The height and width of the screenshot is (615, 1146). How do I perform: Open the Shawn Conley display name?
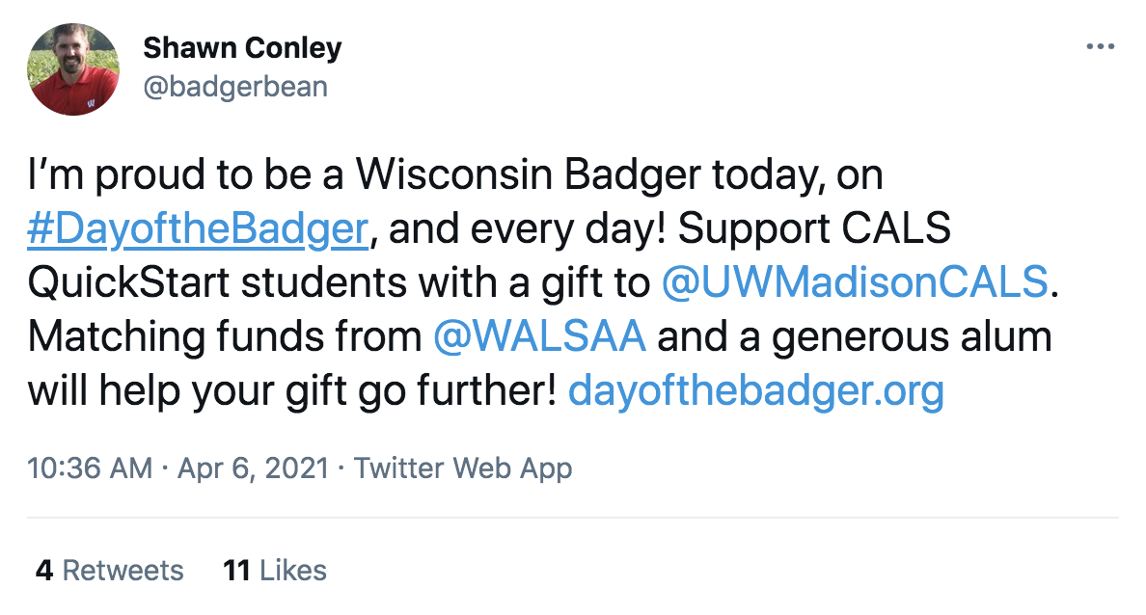[x=242, y=47]
